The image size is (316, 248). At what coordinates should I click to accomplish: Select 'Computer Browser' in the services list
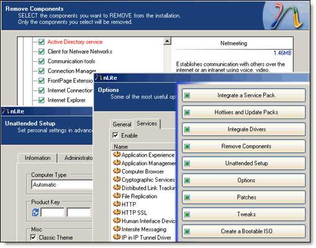(143, 172)
